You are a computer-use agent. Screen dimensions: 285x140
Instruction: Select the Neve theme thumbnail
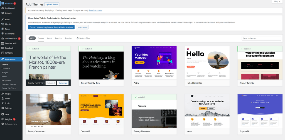207,111
